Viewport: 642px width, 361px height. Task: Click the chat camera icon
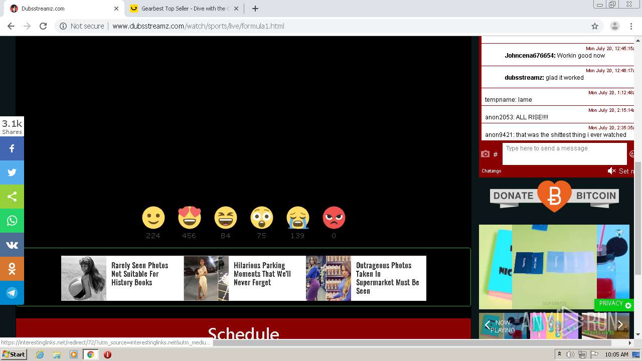[x=485, y=154]
